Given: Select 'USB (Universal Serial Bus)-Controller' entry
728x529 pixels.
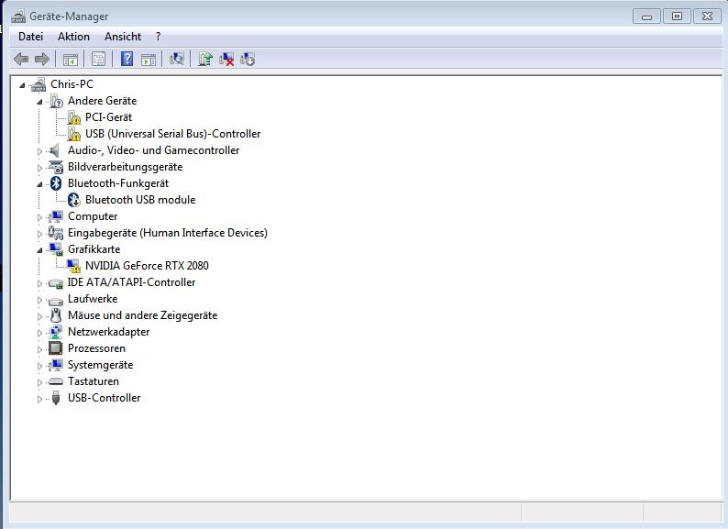Looking at the screenshot, I should (172, 134).
